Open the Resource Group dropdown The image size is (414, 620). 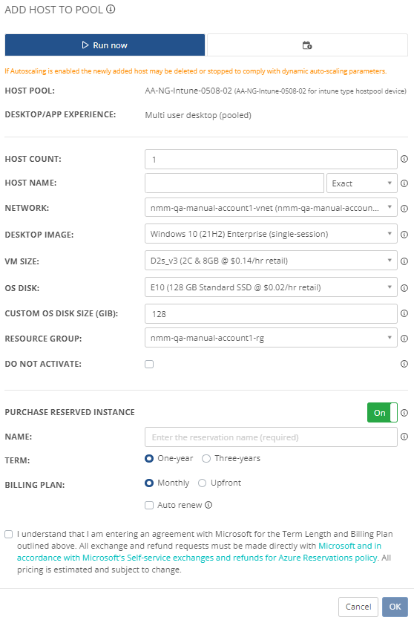[271, 338]
